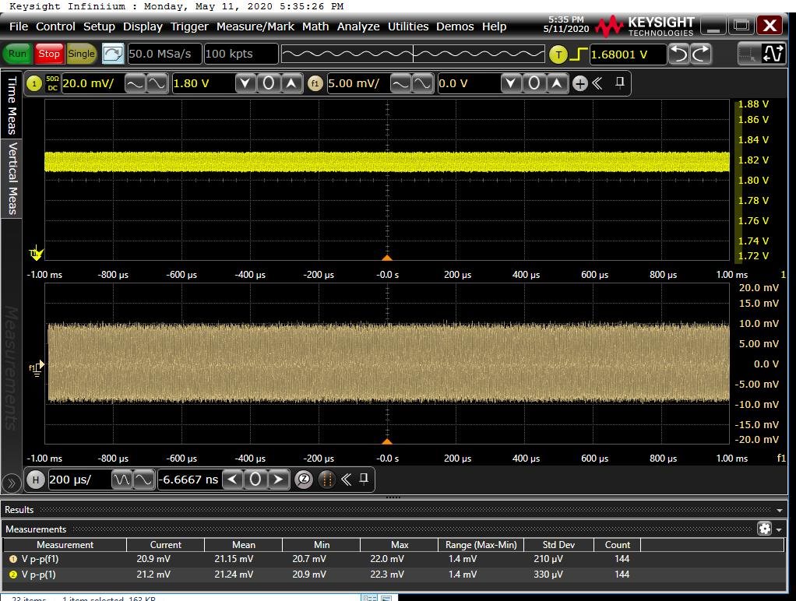Open the Measure/Mark menu

[255, 26]
